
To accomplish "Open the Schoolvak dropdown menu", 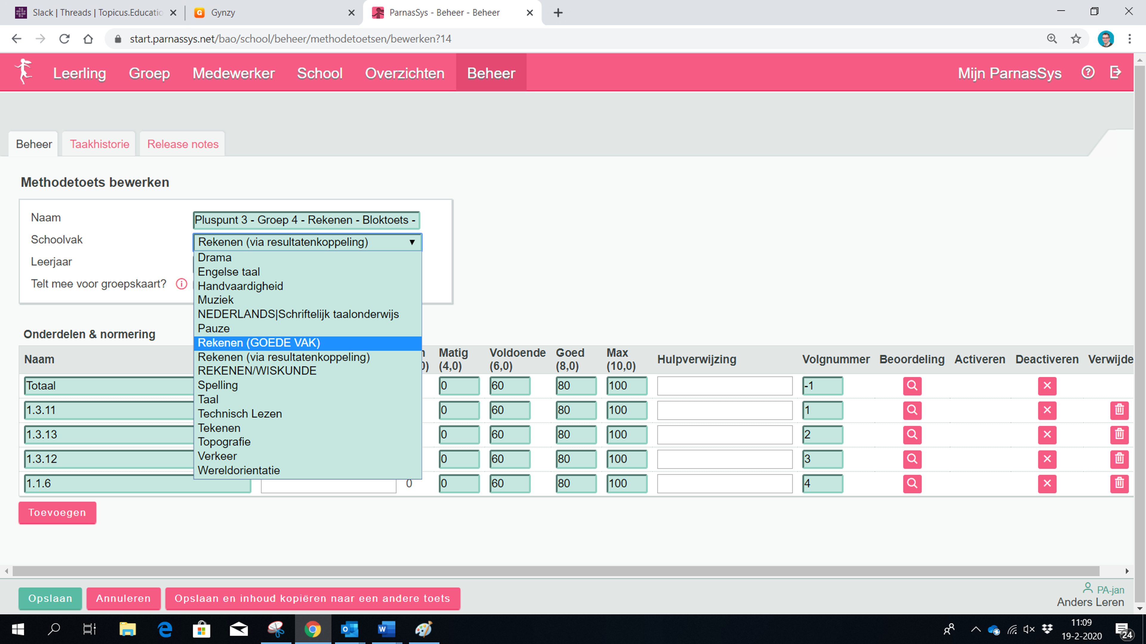I will [x=307, y=241].
